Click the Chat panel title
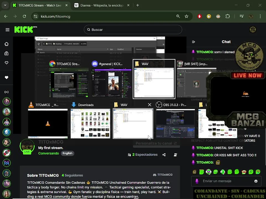 point(226,42)
